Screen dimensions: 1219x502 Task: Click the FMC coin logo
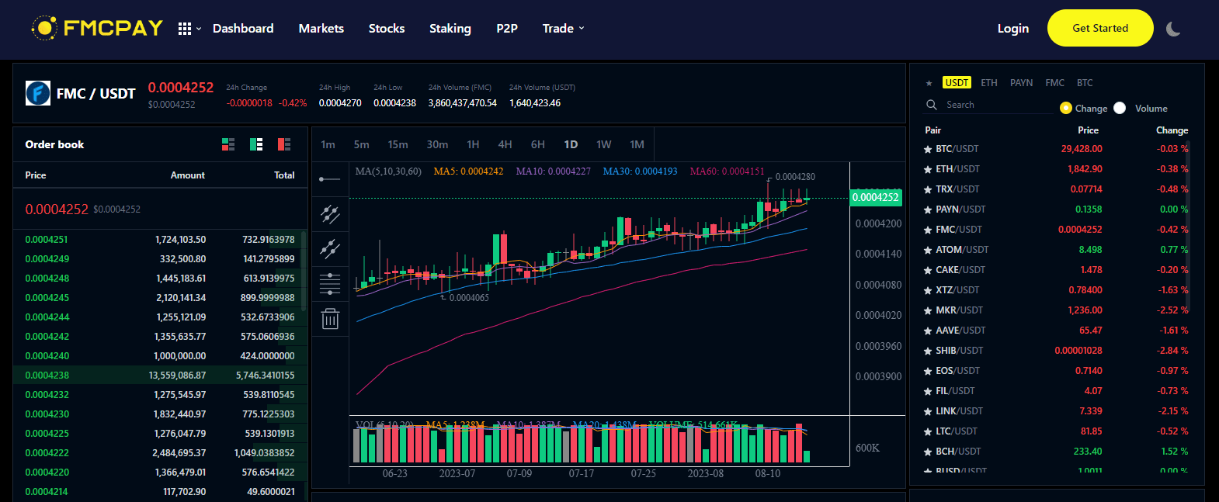[x=38, y=93]
